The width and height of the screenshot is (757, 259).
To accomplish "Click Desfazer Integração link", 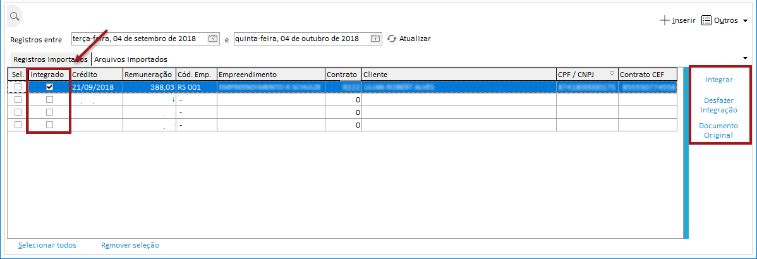I will coord(719,105).
